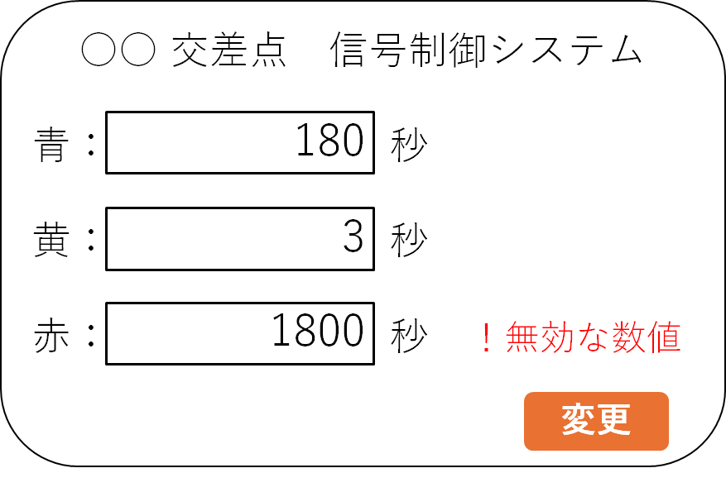
Task: Click the 無効な数値 error message text
Action: pos(593,337)
